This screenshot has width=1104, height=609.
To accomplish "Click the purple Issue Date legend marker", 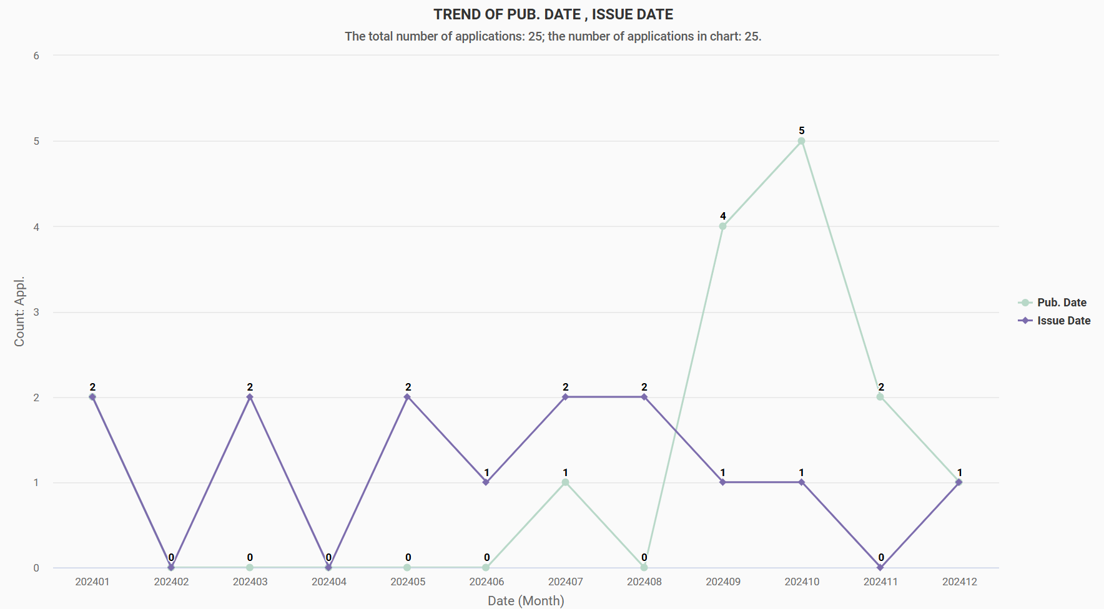I will click(1025, 321).
